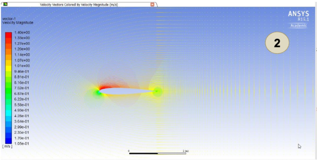
Task: Click the 4.28e-01 legend value
Action: pos(22,116)
